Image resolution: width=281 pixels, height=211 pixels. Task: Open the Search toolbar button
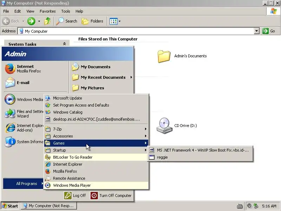click(x=66, y=21)
